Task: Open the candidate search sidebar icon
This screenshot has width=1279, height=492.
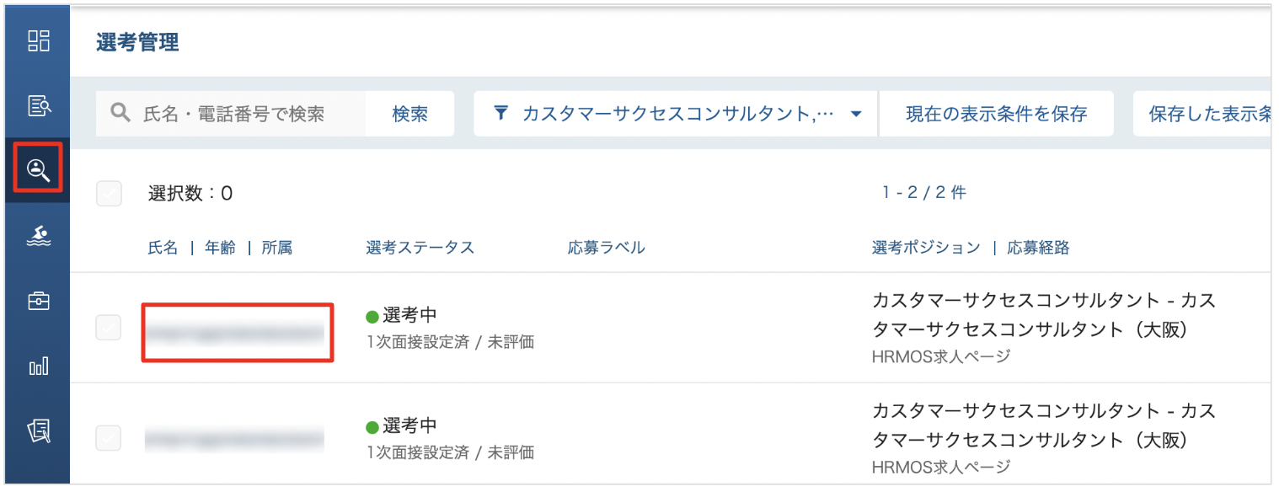Action: pos(39,170)
